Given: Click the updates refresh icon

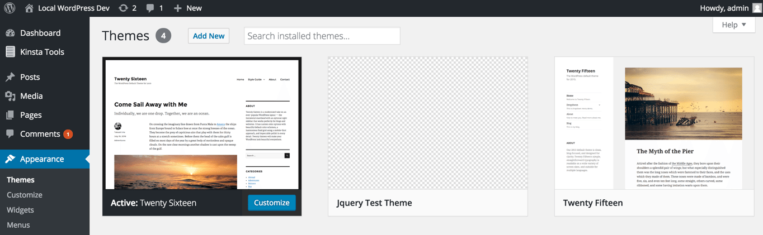Looking at the screenshot, I should [123, 8].
